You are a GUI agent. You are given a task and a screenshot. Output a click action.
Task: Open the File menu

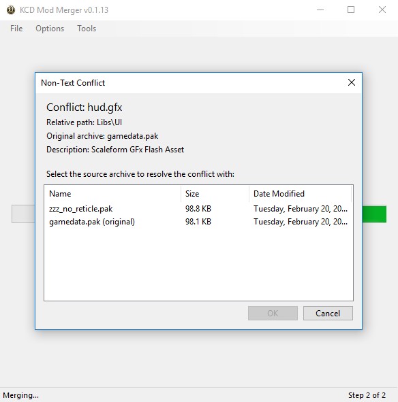[16, 29]
